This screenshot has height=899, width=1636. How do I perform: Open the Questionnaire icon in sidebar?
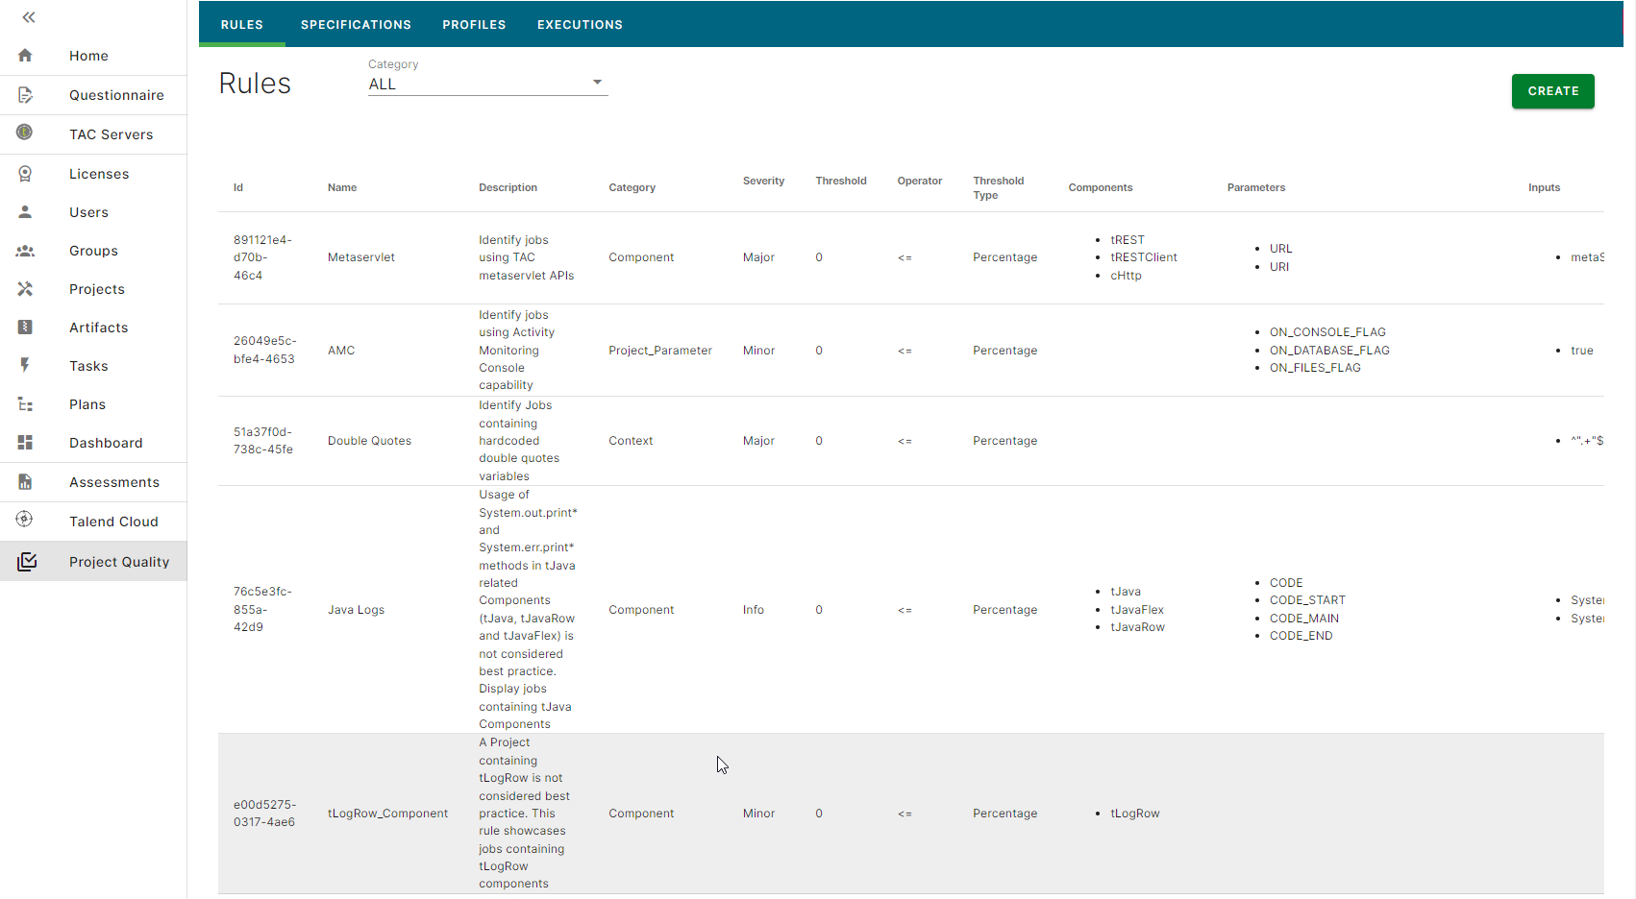point(26,95)
